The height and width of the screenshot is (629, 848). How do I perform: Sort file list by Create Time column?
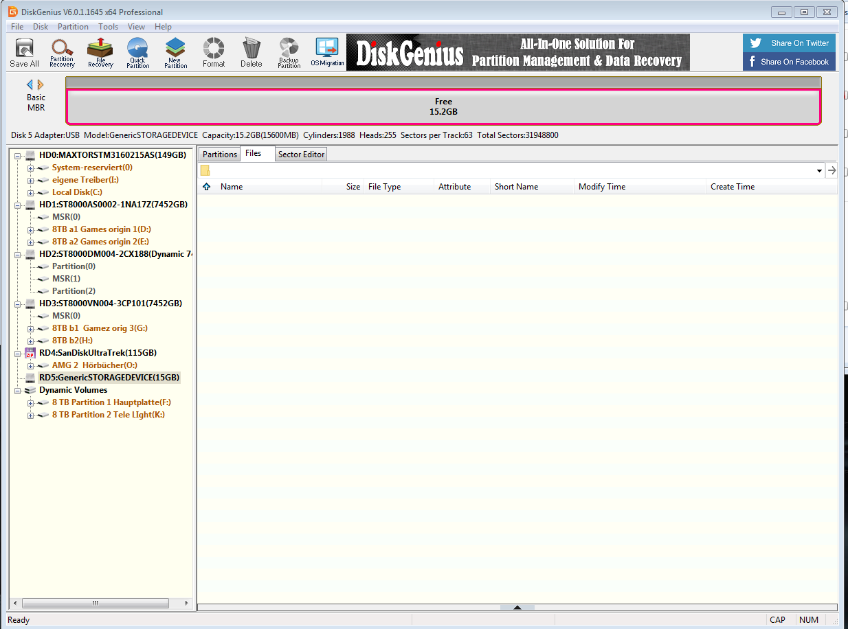tap(772, 187)
